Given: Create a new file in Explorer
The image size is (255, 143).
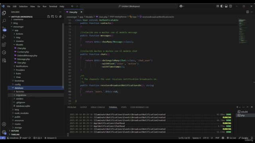Looking at the screenshot, I should [x=49, y=17].
